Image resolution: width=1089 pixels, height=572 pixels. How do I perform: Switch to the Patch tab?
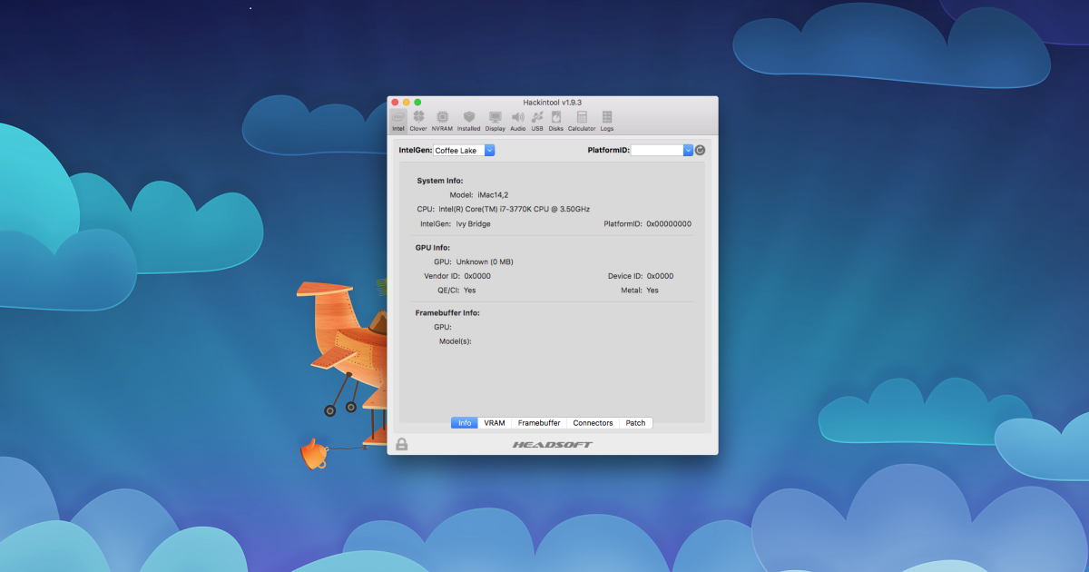pyautogui.click(x=635, y=422)
